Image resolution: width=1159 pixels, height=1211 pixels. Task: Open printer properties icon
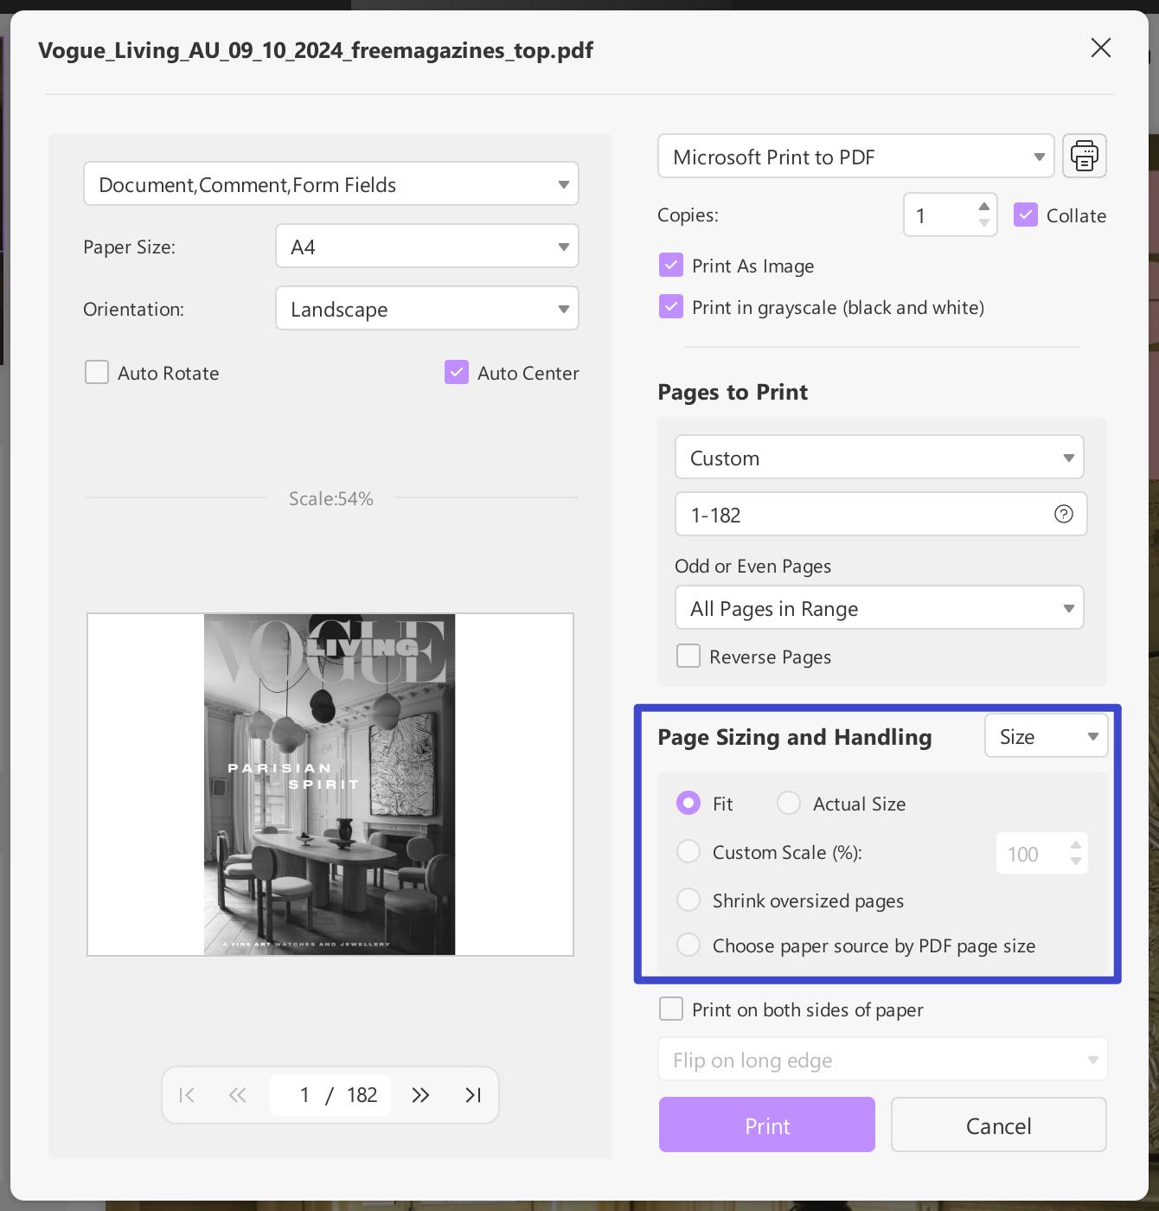click(1084, 156)
